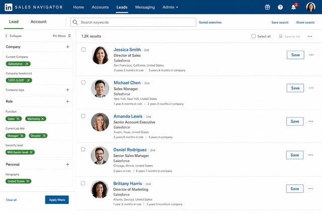Remove the Marketing function filter
322x214 pixels.
[42, 119]
